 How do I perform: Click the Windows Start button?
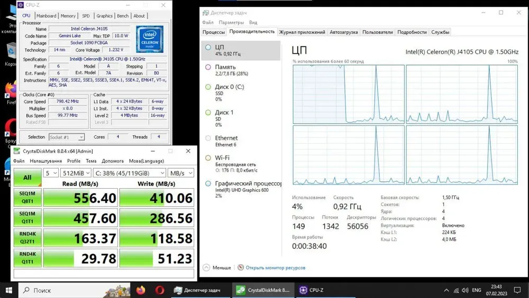point(9,290)
